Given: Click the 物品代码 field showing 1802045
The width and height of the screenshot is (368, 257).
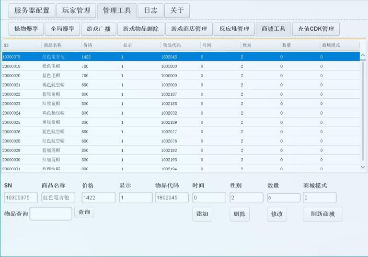Looking at the screenshot, I should [x=172, y=198].
